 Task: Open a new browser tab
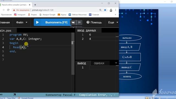click(x=35, y=5)
